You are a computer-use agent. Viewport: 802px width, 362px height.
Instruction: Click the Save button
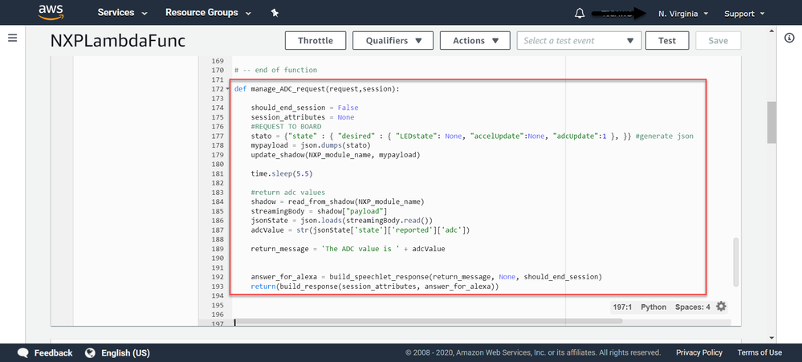[719, 40]
